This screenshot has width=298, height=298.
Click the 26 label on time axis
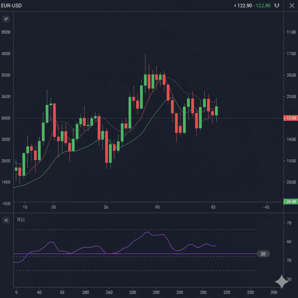(x=106, y=207)
